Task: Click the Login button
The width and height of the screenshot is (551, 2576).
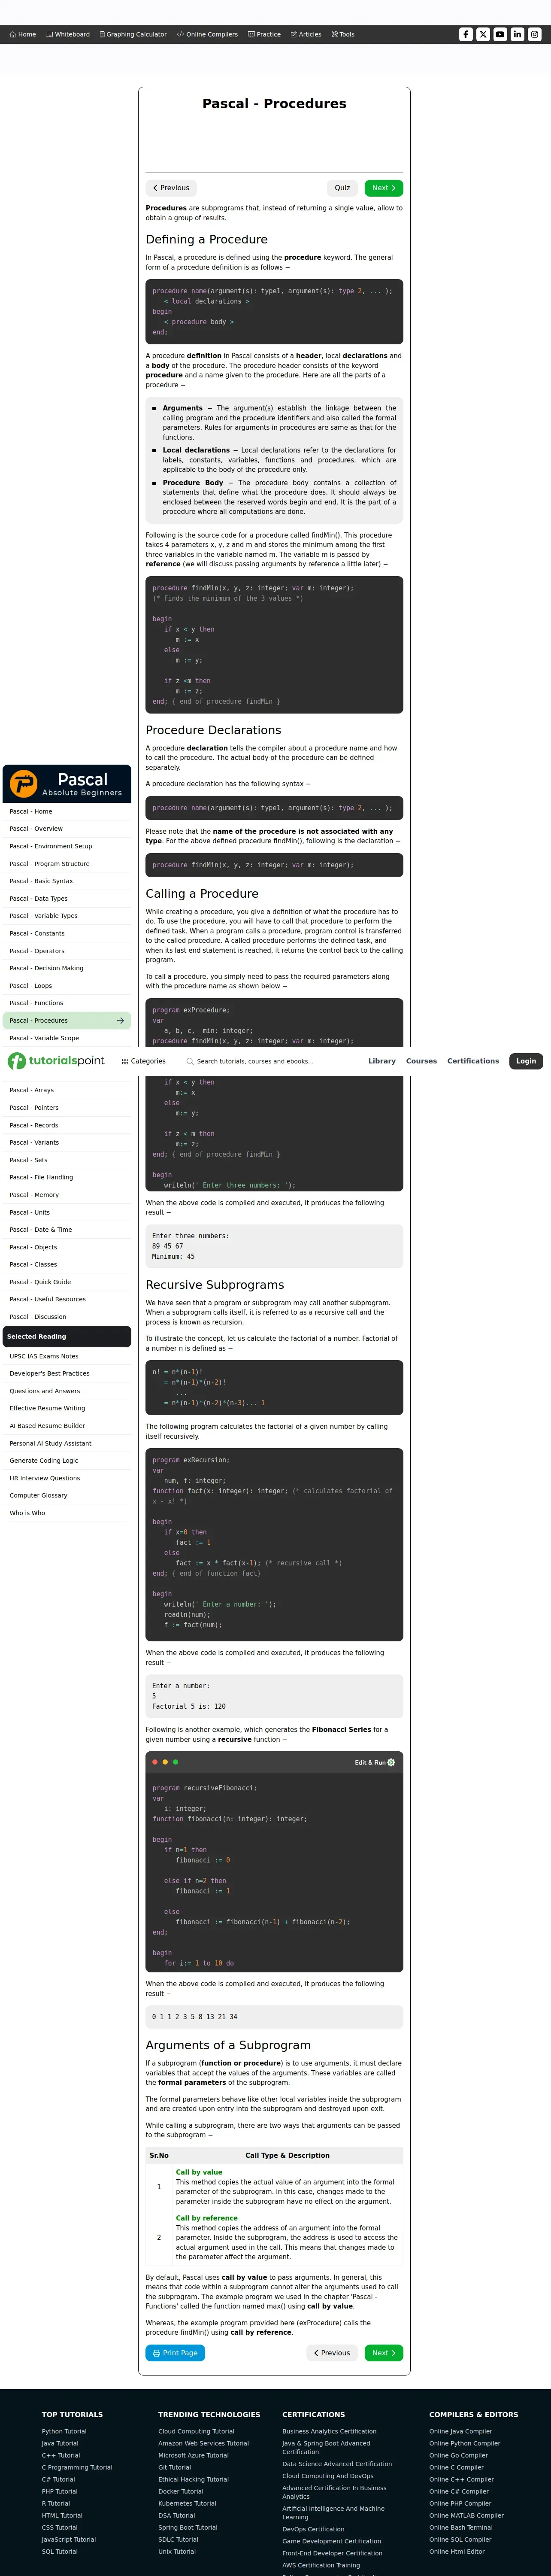Action: 526,1061
